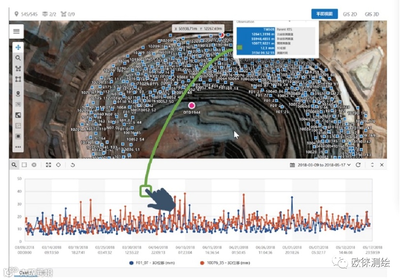Open the date range dropdown 2018-03-09 to 2018-05-17
This screenshot has width=403, height=280.
coord(324,165)
